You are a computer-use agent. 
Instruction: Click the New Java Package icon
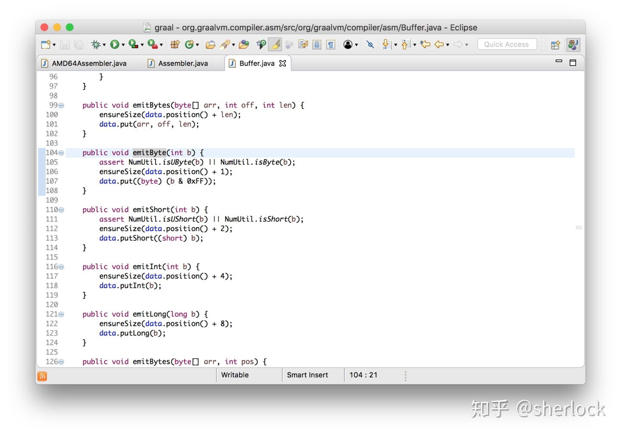click(x=175, y=44)
